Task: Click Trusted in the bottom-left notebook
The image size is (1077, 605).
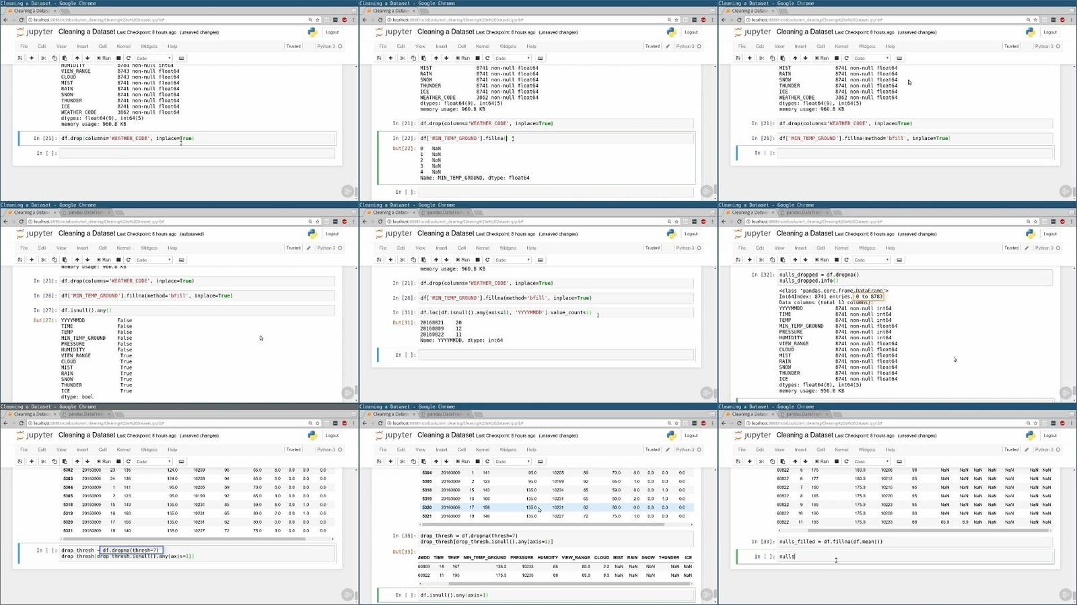Action: tap(293, 450)
